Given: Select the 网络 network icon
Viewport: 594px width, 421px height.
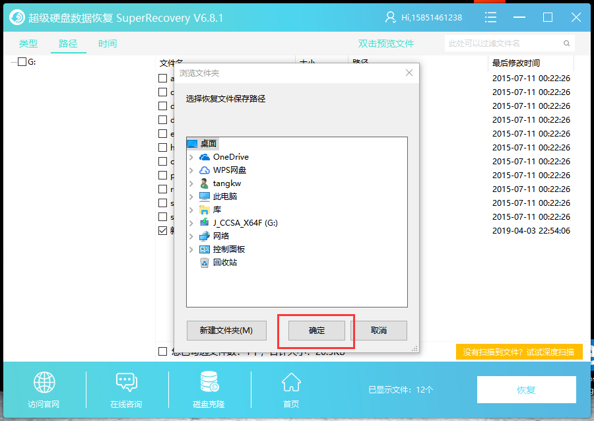Looking at the screenshot, I should click(x=205, y=236).
